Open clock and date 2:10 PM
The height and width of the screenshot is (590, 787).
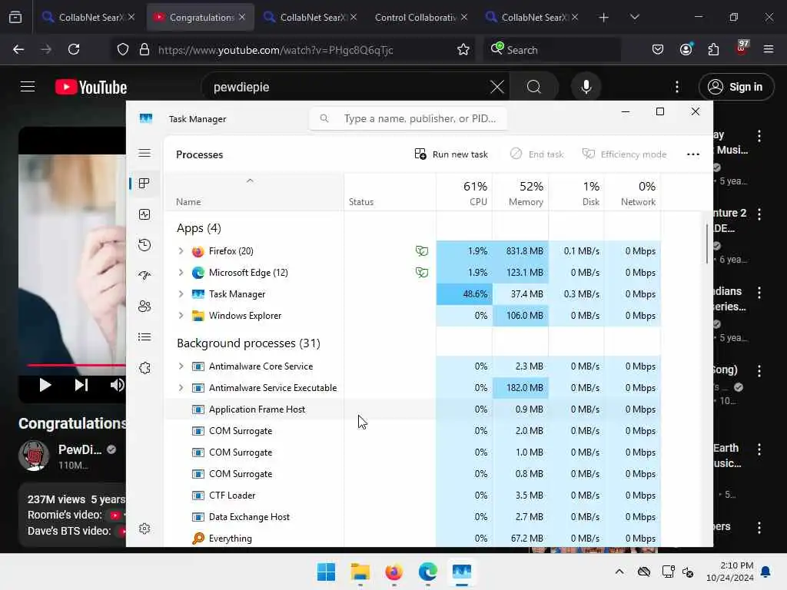[x=730, y=572]
